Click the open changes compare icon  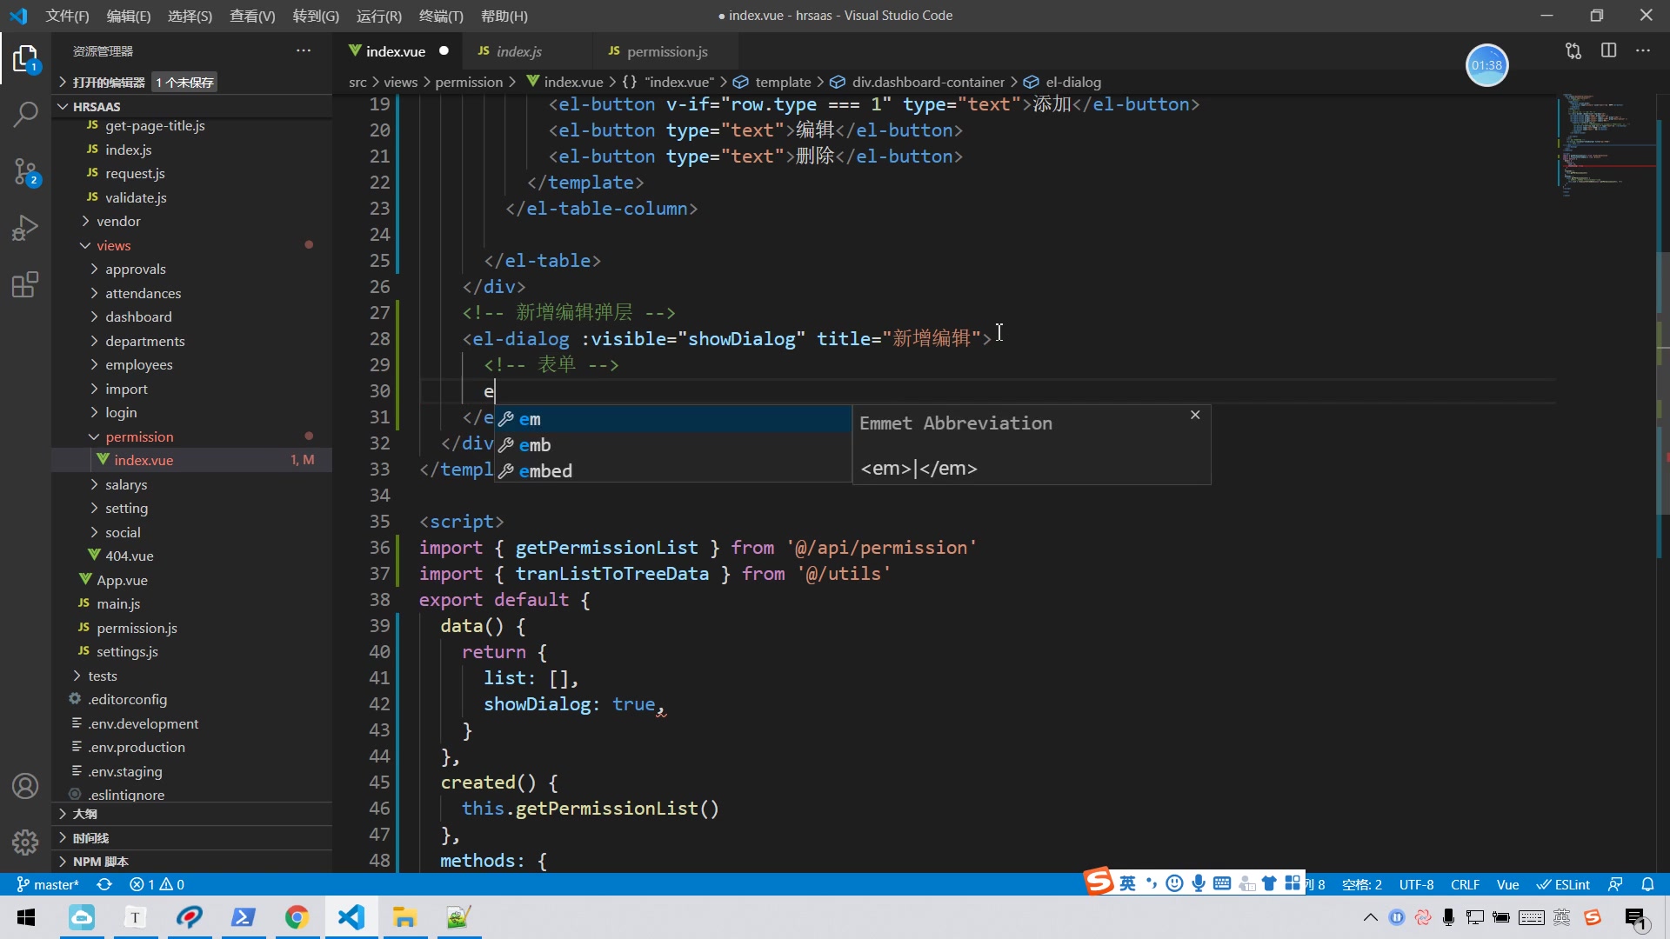pyautogui.click(x=1573, y=51)
